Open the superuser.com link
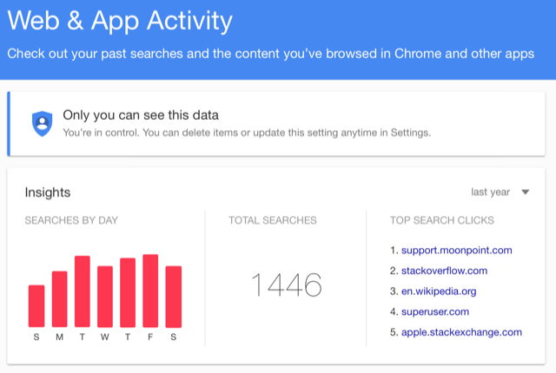The width and height of the screenshot is (556, 373). tap(435, 311)
